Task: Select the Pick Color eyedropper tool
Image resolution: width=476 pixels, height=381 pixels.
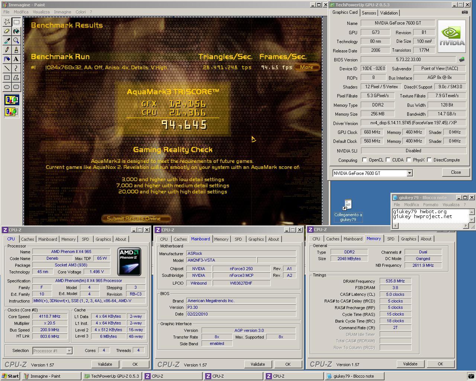Action: coord(7,41)
